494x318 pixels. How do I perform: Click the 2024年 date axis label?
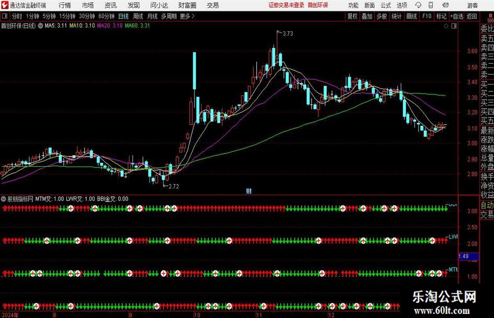(x=10, y=315)
